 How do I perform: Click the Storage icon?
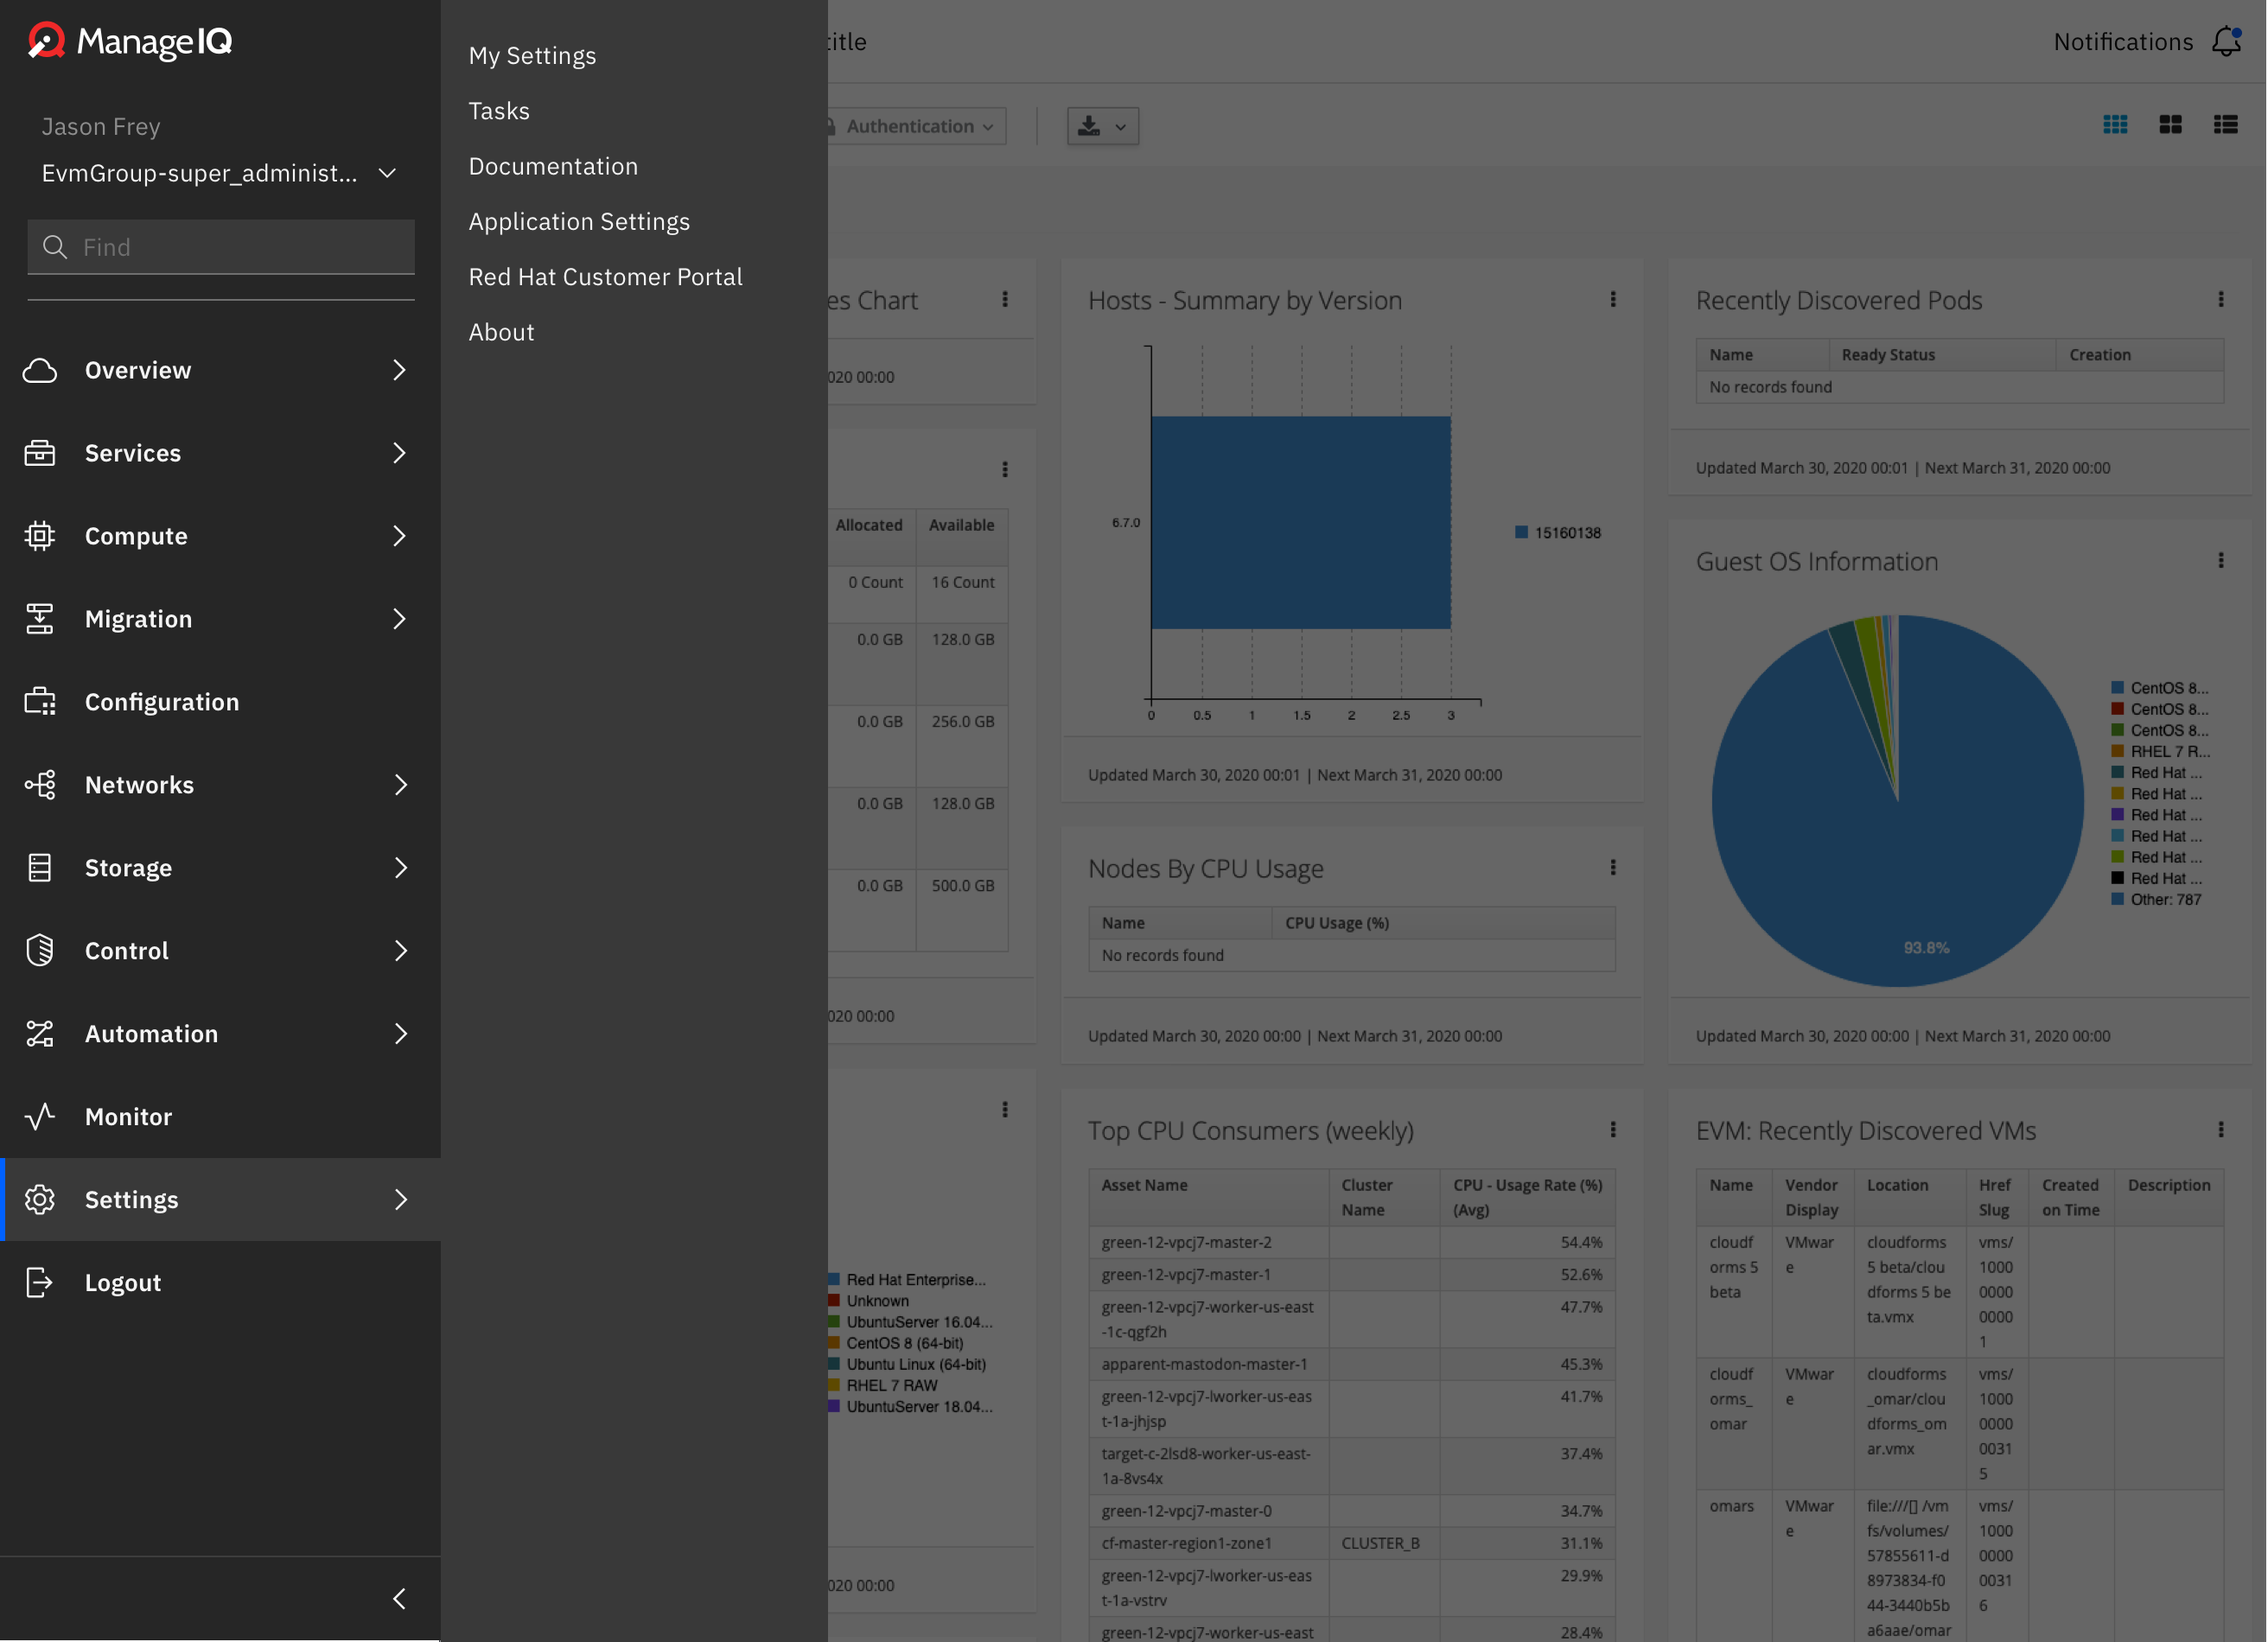click(x=40, y=868)
